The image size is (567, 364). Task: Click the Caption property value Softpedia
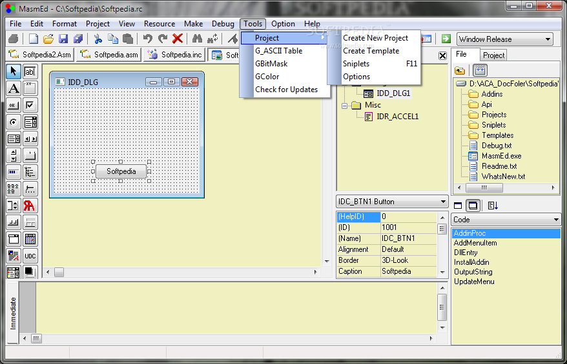(409, 271)
